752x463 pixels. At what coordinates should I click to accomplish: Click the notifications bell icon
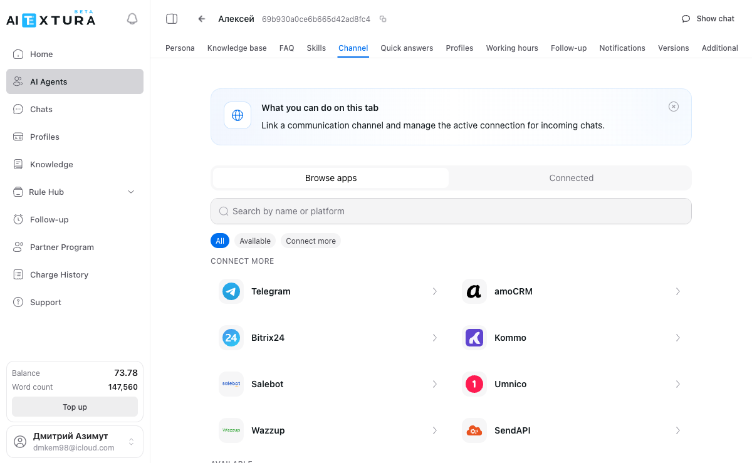(x=132, y=19)
